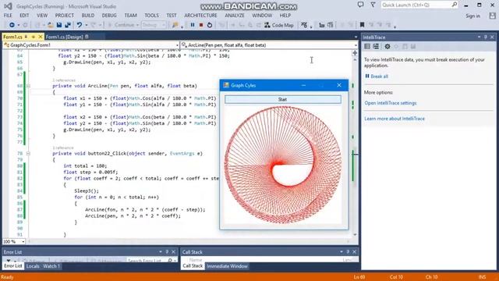
Task: Save all files with the multi-disk icon
Action: pyautogui.click(x=68, y=25)
